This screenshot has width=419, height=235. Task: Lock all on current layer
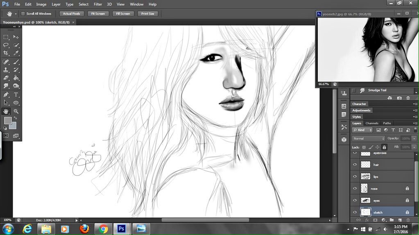click(384, 147)
